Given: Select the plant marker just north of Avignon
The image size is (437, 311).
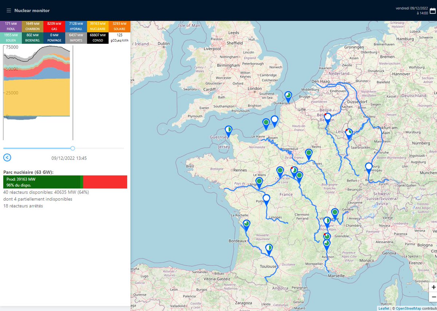Looking at the screenshot, I should coord(327,245).
